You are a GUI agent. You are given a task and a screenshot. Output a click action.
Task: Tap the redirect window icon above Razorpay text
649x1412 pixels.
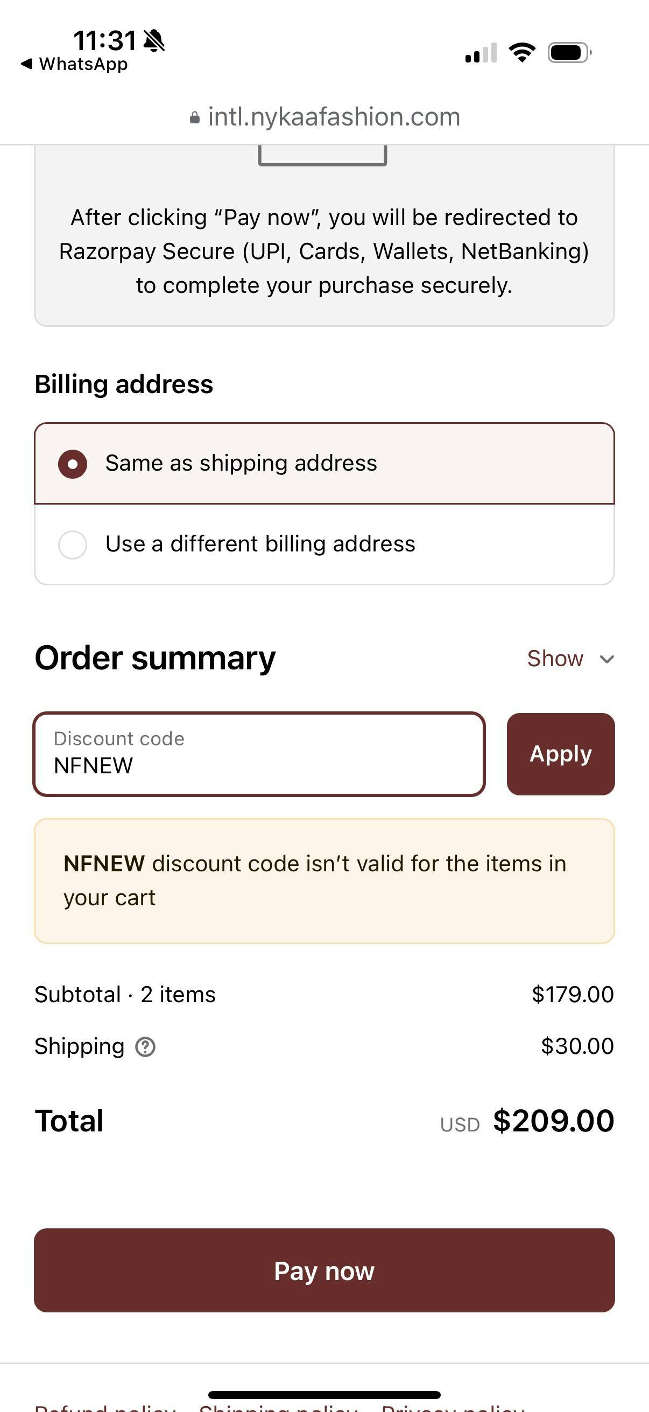click(322, 155)
